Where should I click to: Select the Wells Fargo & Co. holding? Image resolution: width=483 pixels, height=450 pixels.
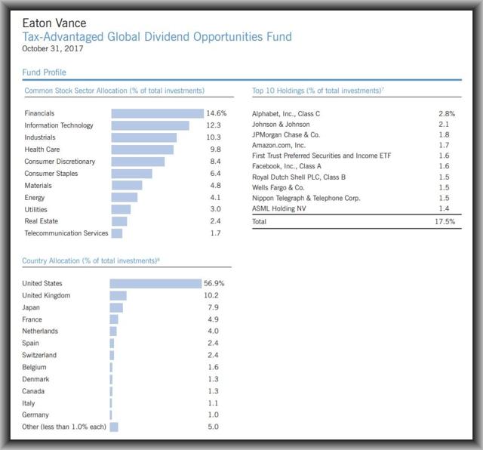pyautogui.click(x=278, y=188)
